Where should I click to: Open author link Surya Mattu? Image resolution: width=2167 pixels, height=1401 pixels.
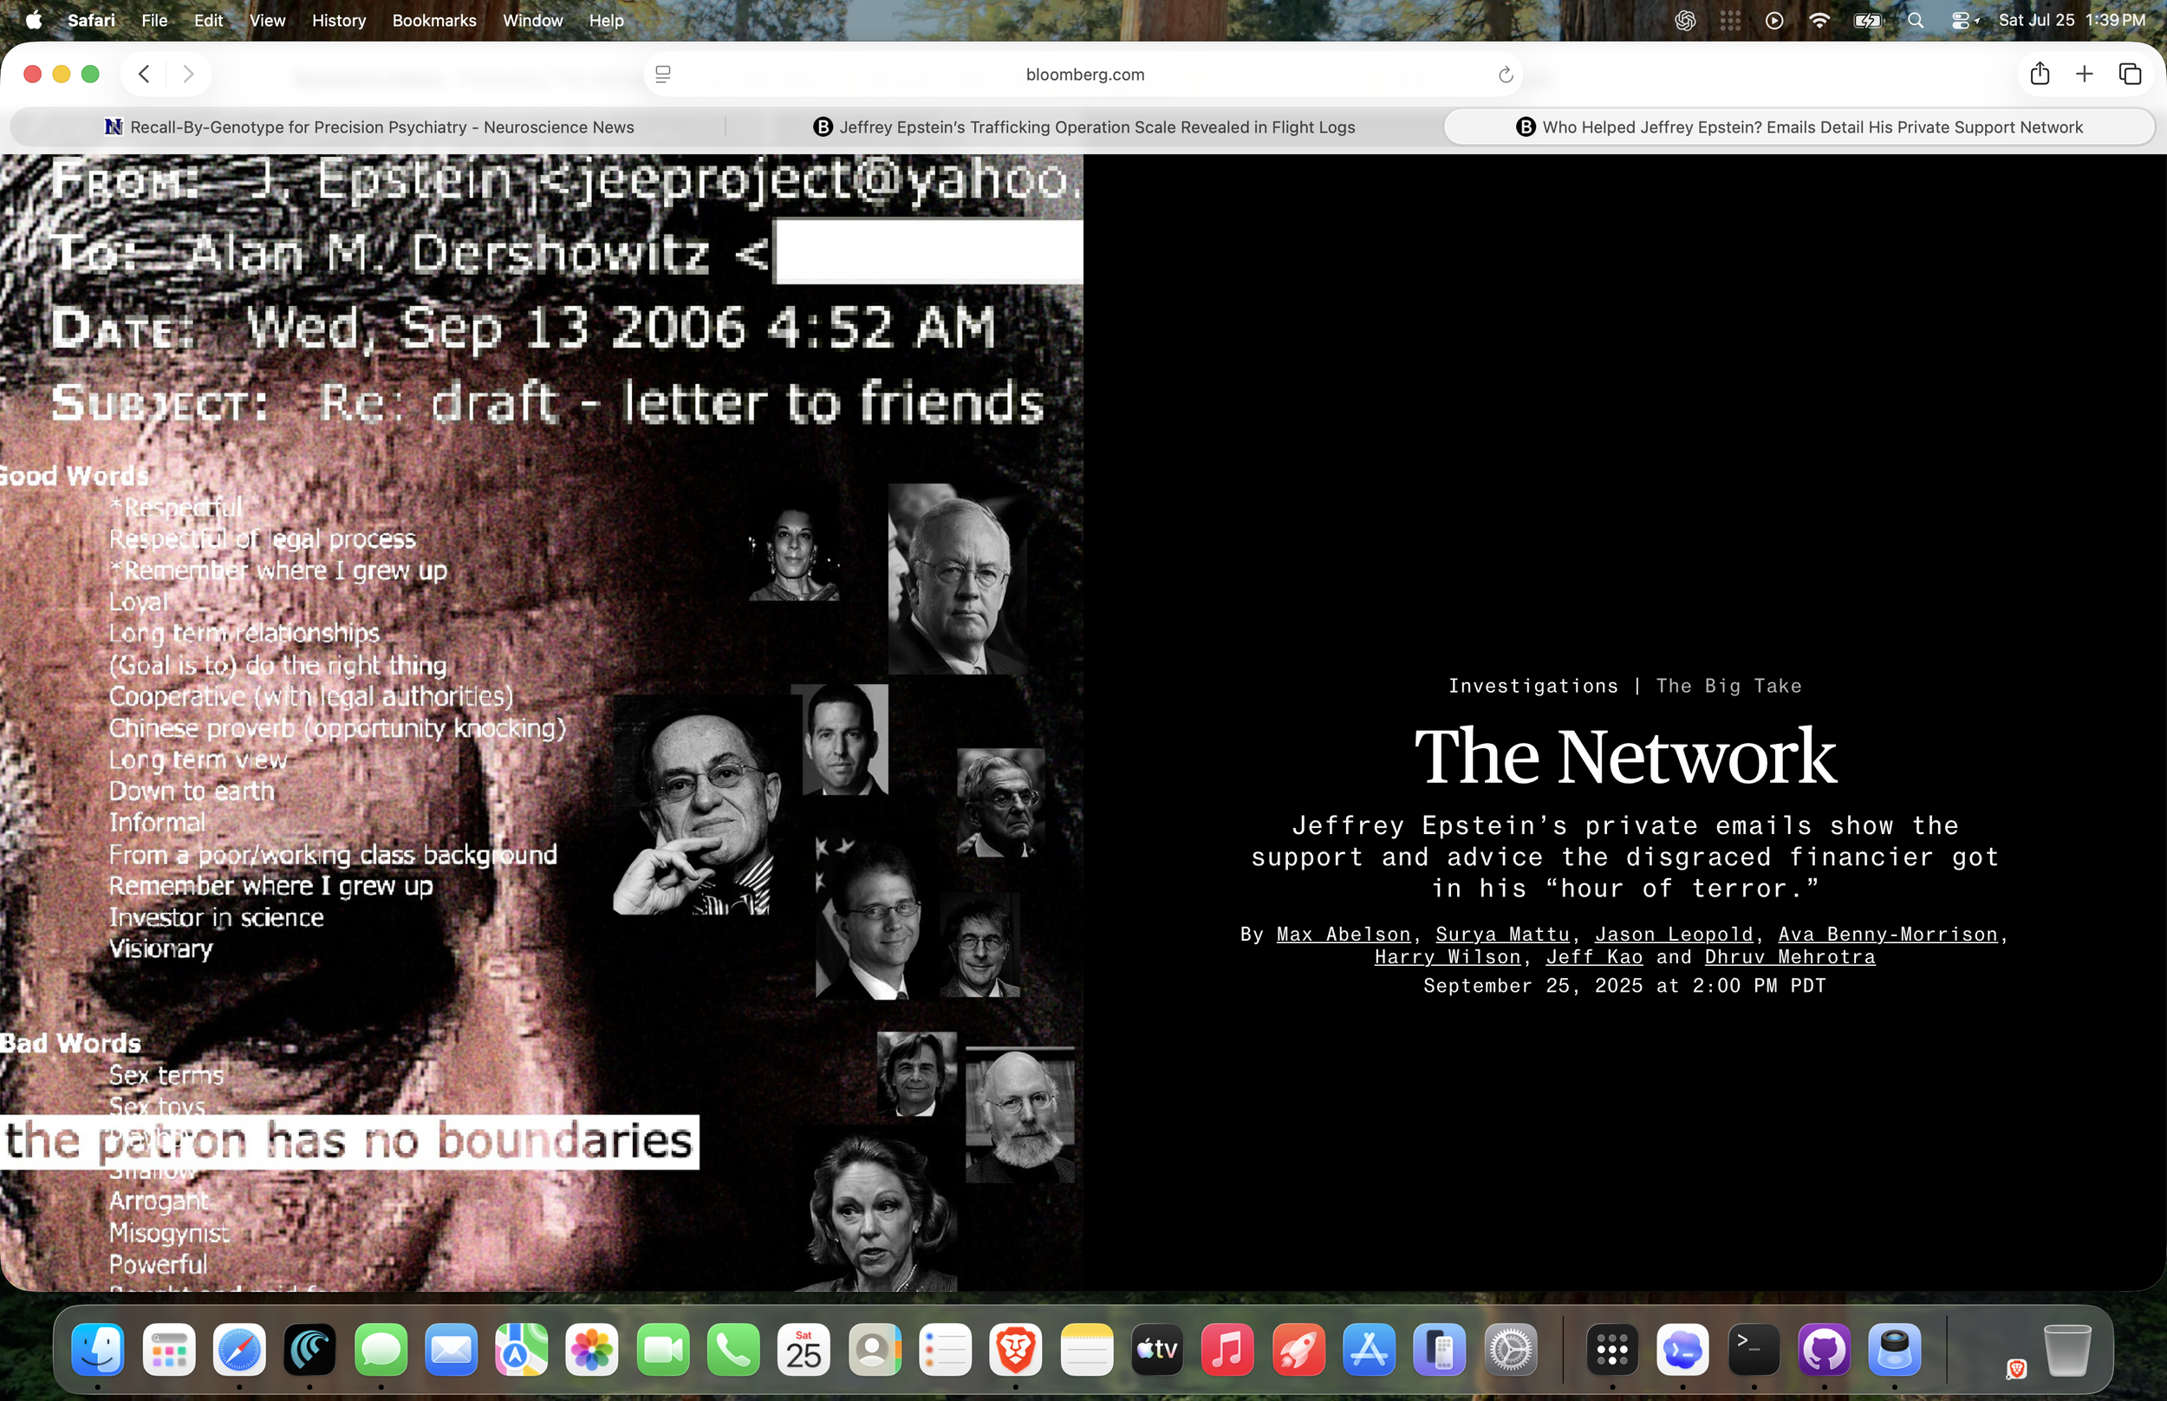[x=1502, y=935]
